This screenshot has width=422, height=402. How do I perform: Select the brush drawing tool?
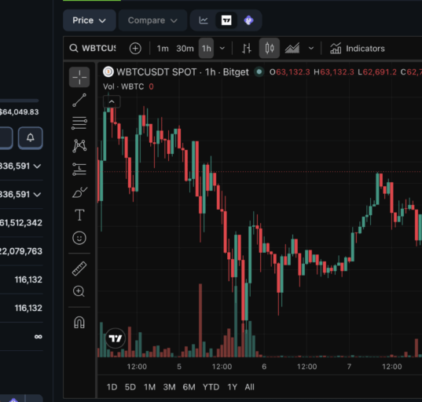[79, 192]
